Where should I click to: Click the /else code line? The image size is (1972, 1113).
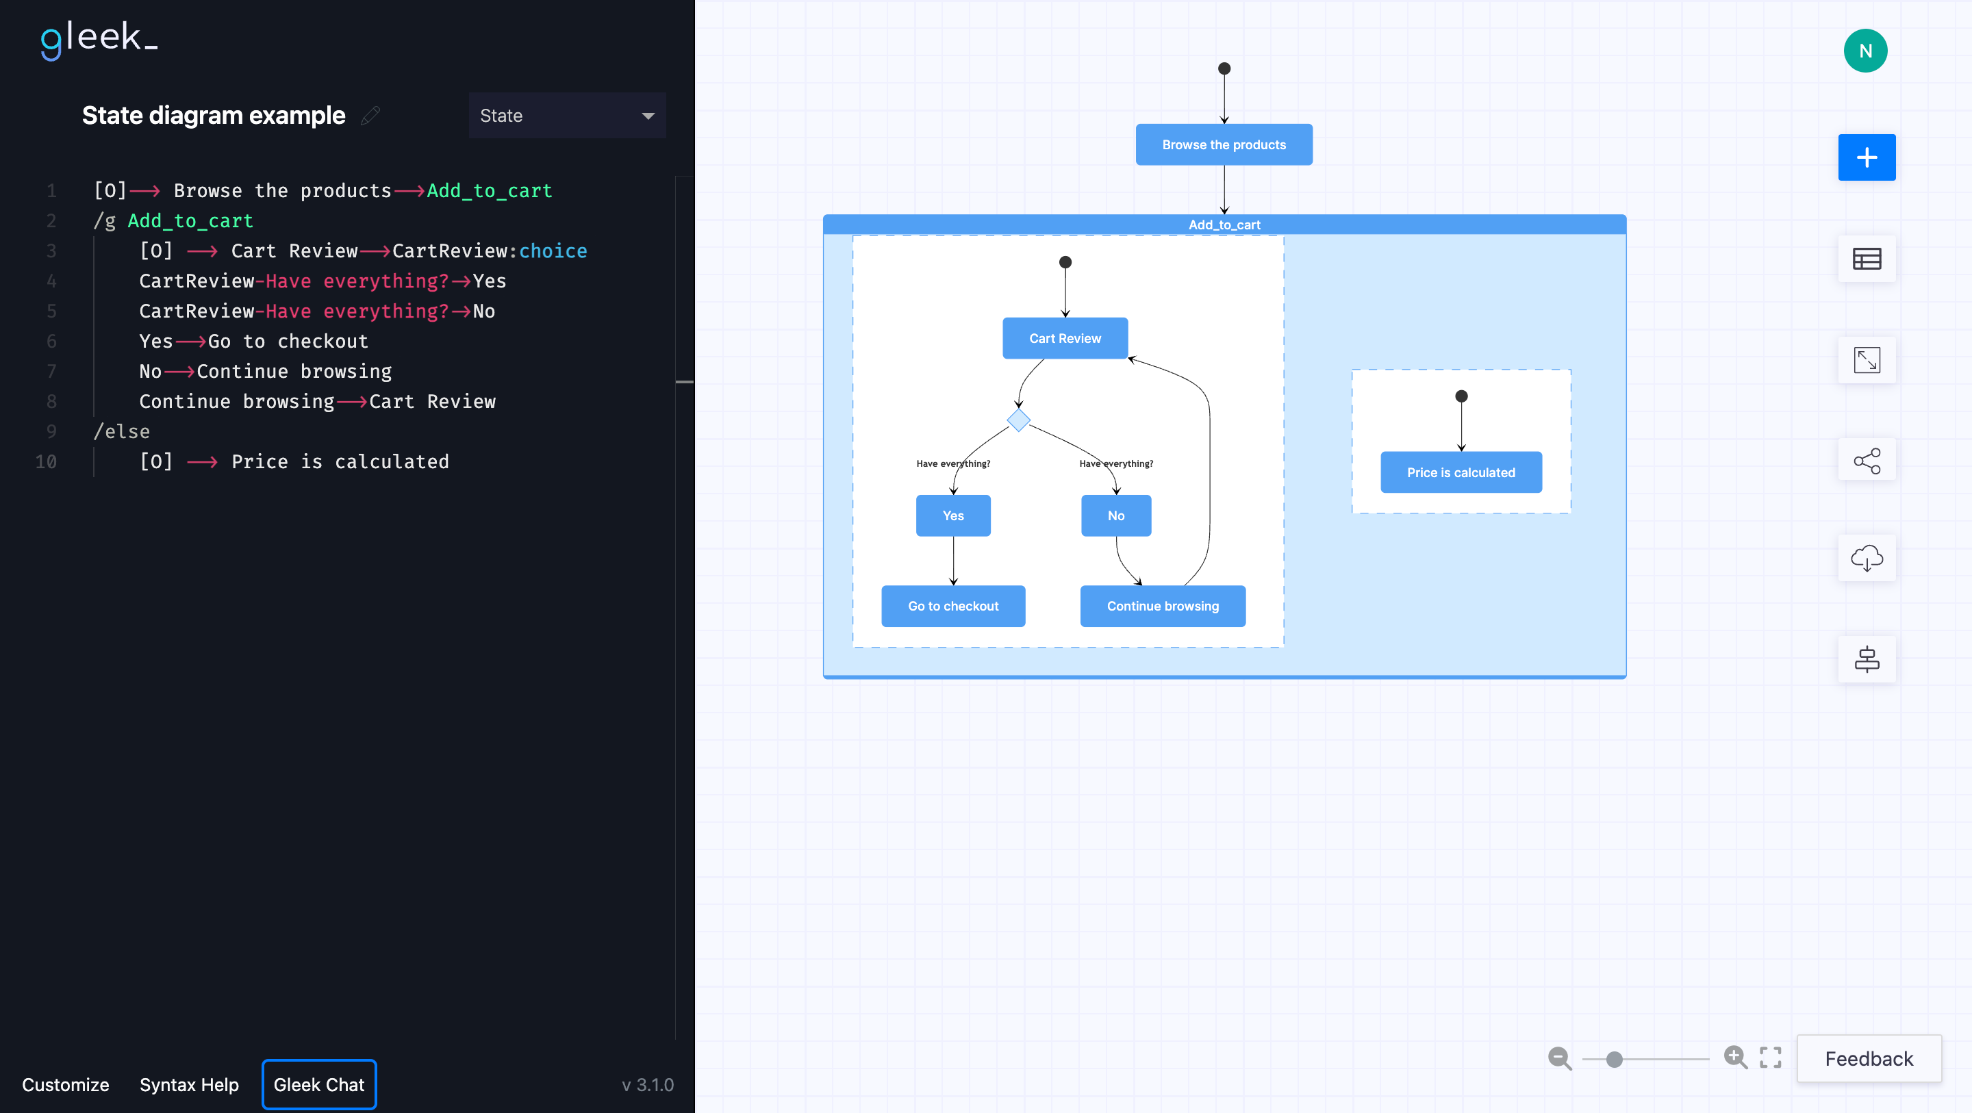[x=122, y=432]
